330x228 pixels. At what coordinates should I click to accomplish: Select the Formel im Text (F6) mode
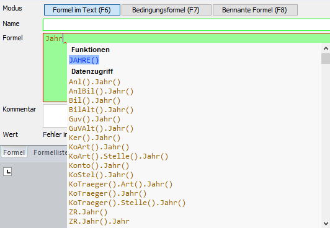82,10
